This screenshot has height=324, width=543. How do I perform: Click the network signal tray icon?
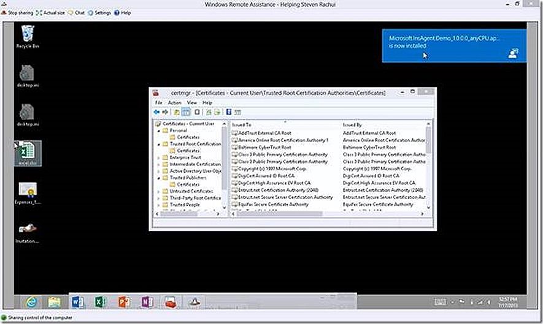point(480,302)
